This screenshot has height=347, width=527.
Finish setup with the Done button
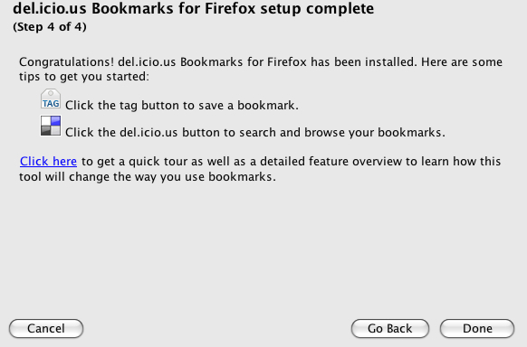pos(477,328)
